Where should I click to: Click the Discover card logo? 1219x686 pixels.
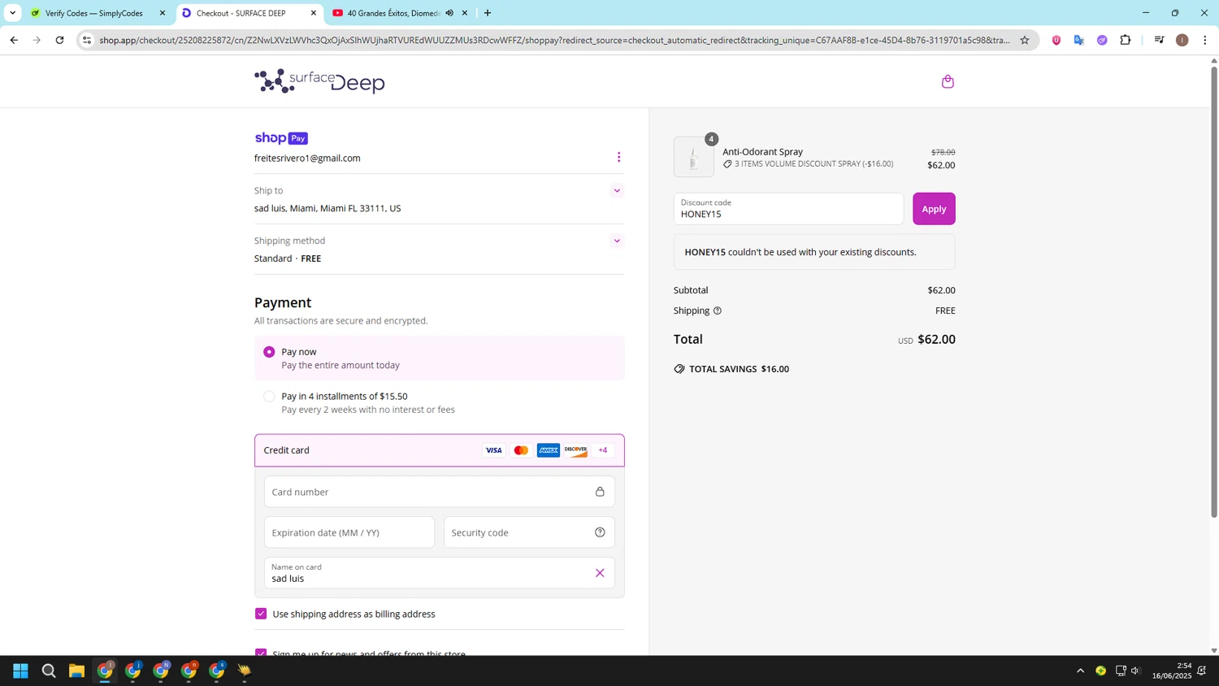click(576, 450)
